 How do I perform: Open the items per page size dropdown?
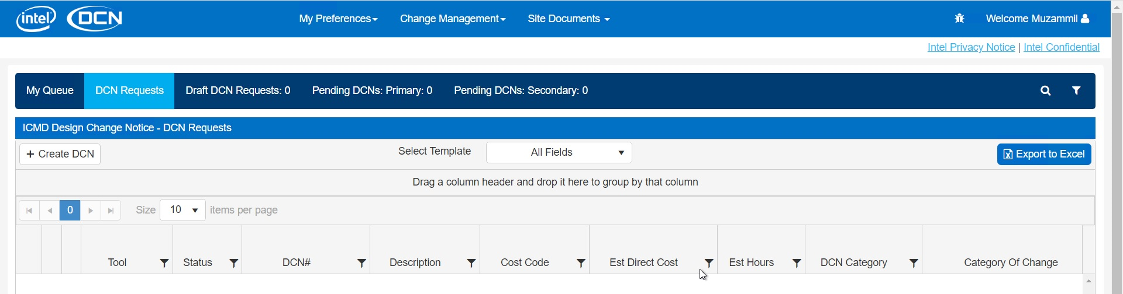coord(182,210)
